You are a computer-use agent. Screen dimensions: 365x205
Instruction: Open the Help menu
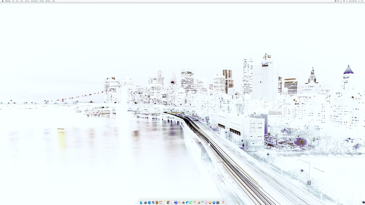[x=54, y=1]
